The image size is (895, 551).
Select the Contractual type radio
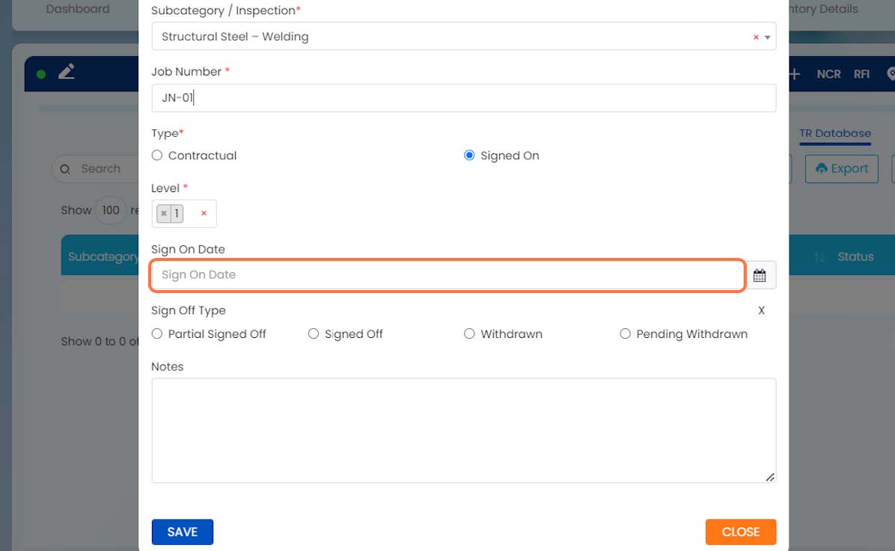157,156
